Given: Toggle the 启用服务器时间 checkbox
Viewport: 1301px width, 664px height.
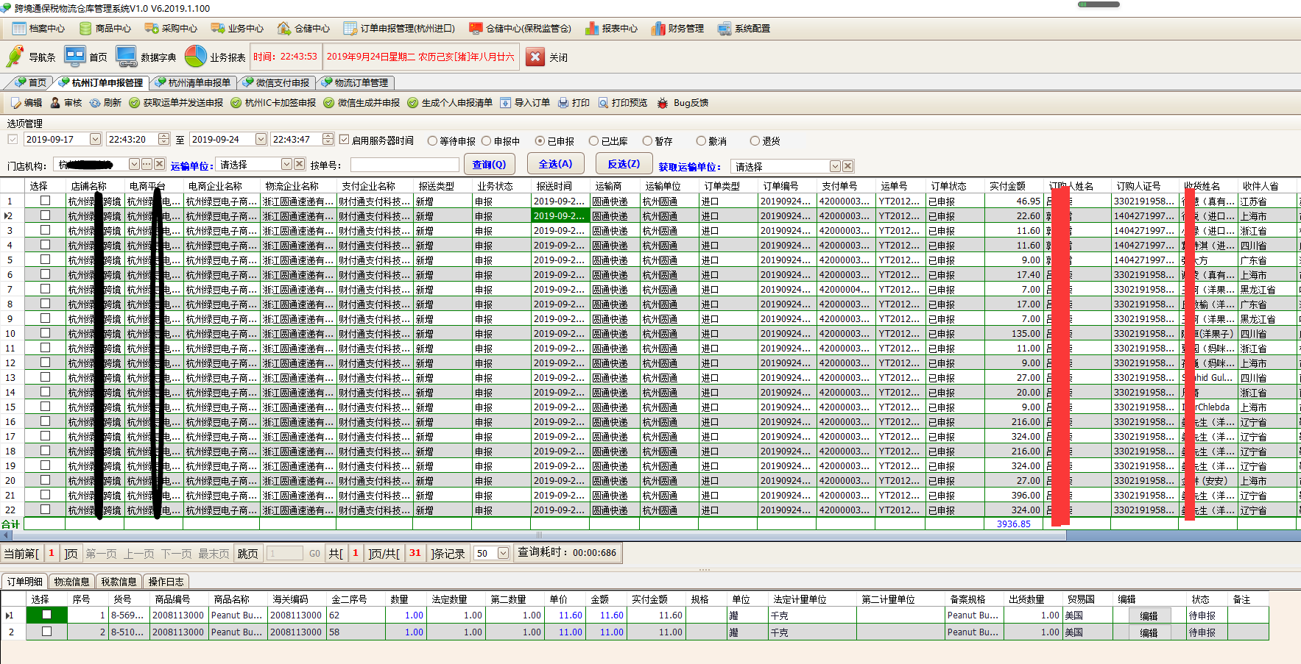Looking at the screenshot, I should point(344,140).
